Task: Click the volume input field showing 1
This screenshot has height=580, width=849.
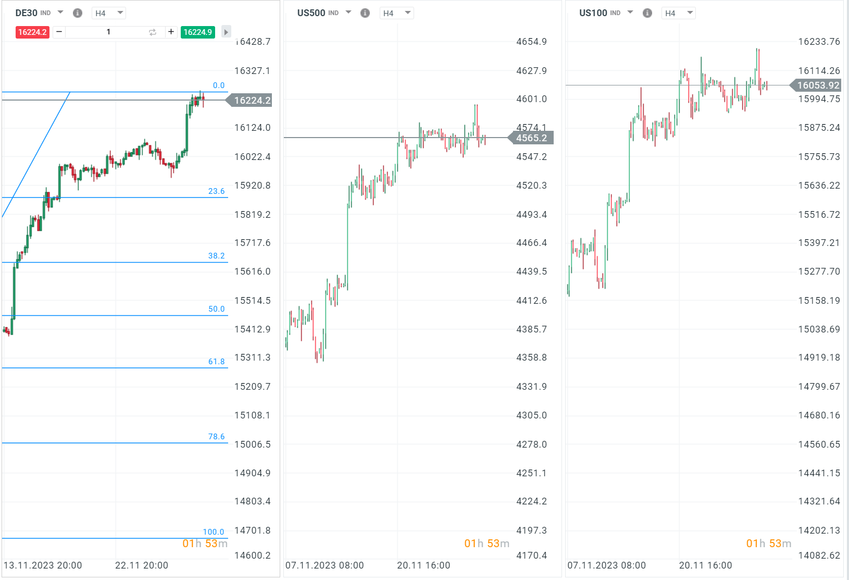Action: point(108,32)
